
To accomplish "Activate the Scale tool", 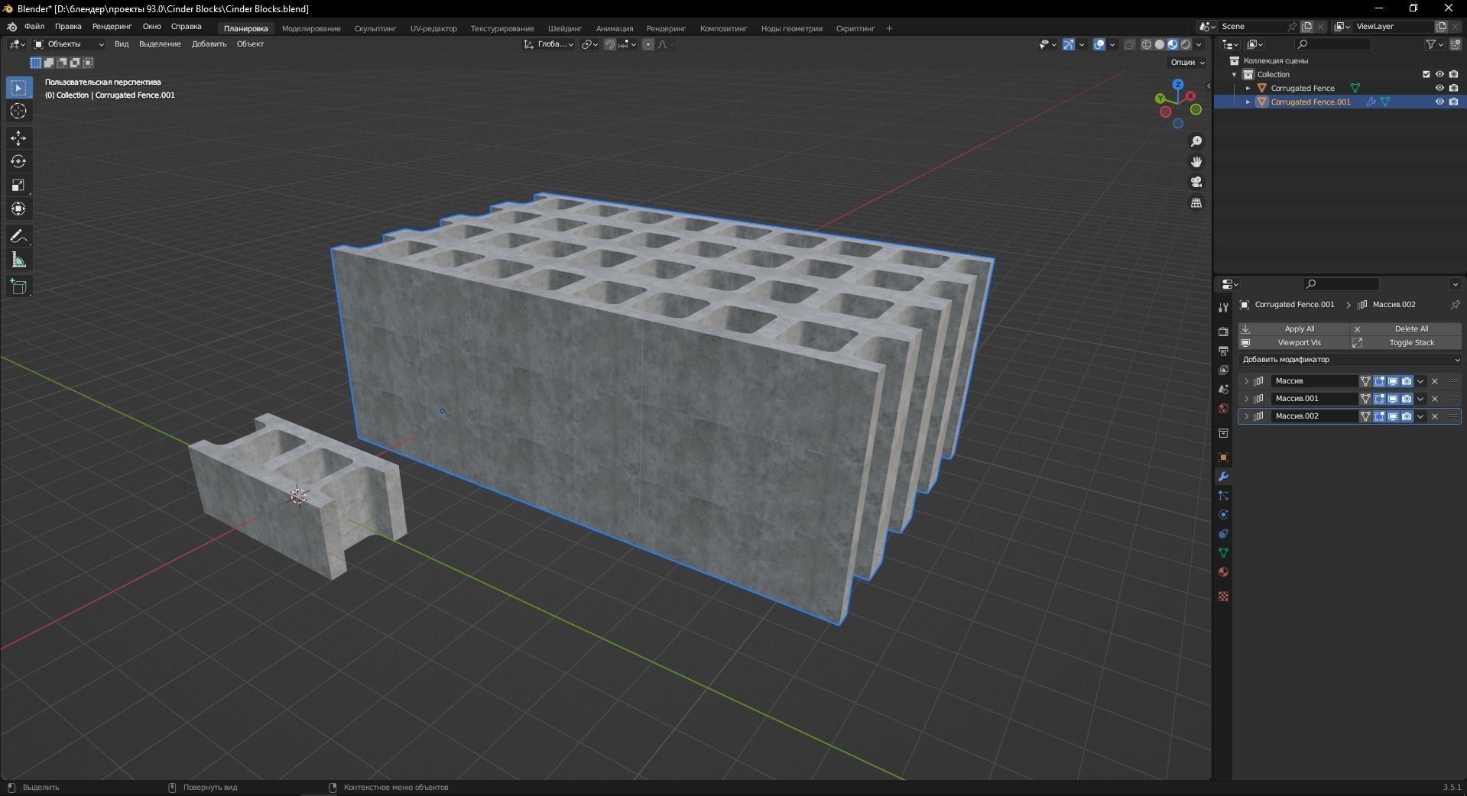I will point(18,186).
